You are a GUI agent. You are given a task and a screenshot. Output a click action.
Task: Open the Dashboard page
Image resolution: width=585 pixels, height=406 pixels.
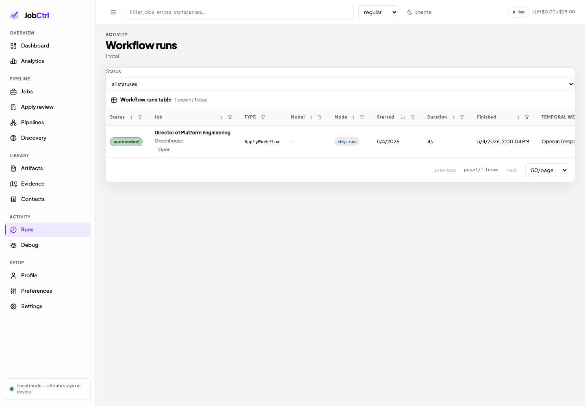[x=48, y=46]
